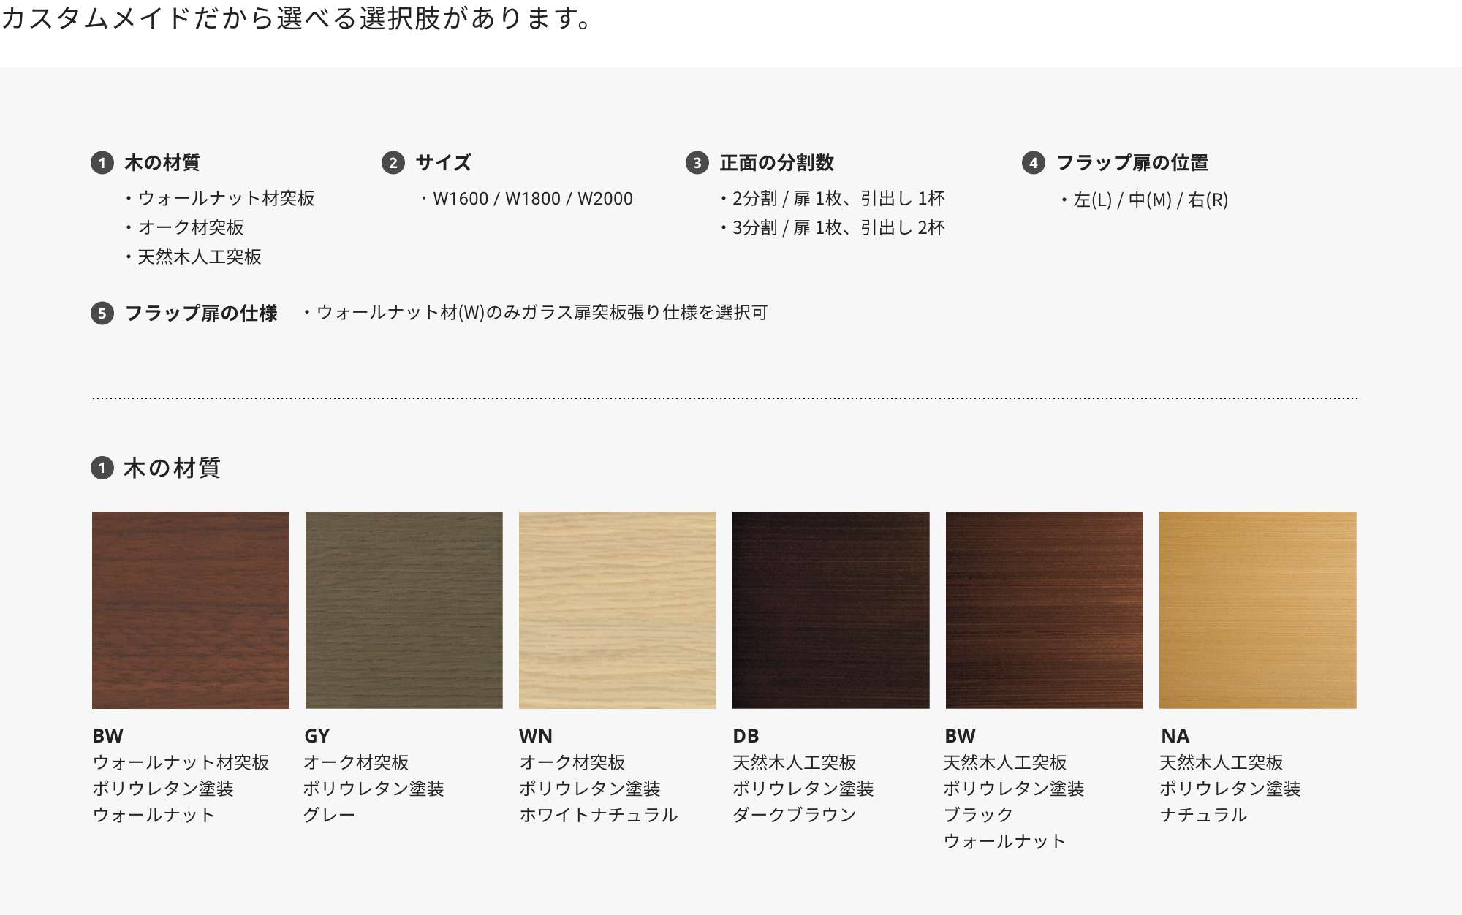Click the 左(L) / 中(M) / 右(R) position text

coord(1150,200)
